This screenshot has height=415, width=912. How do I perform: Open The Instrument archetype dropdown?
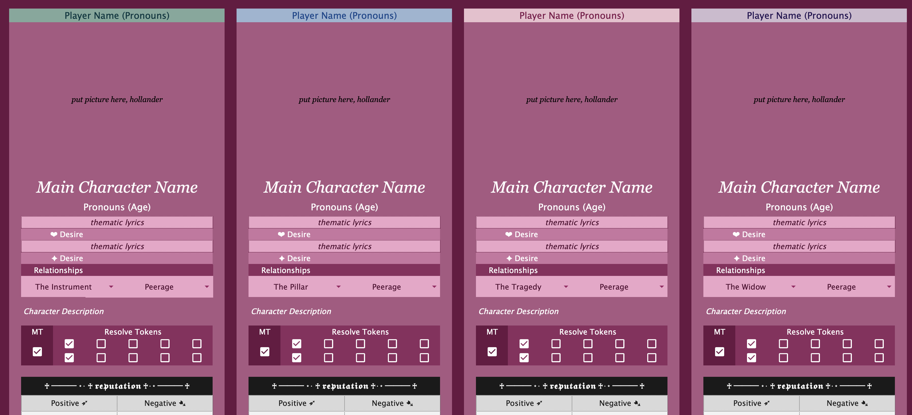click(111, 287)
